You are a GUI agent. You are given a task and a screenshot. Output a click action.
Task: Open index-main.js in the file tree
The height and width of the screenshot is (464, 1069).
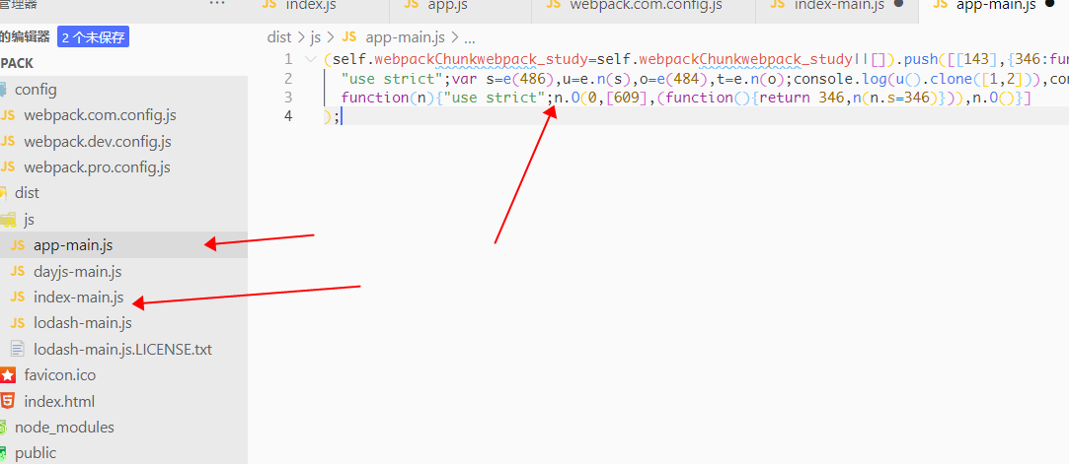(x=123, y=298)
